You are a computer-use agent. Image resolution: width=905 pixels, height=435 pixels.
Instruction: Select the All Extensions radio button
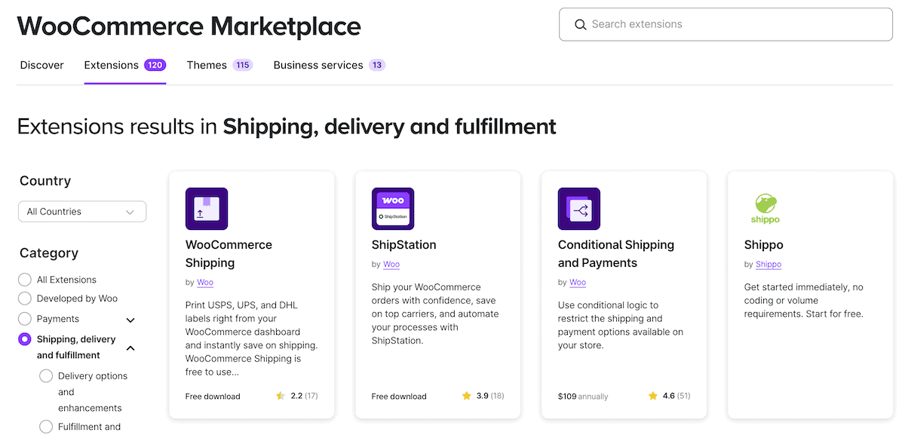(x=23, y=279)
